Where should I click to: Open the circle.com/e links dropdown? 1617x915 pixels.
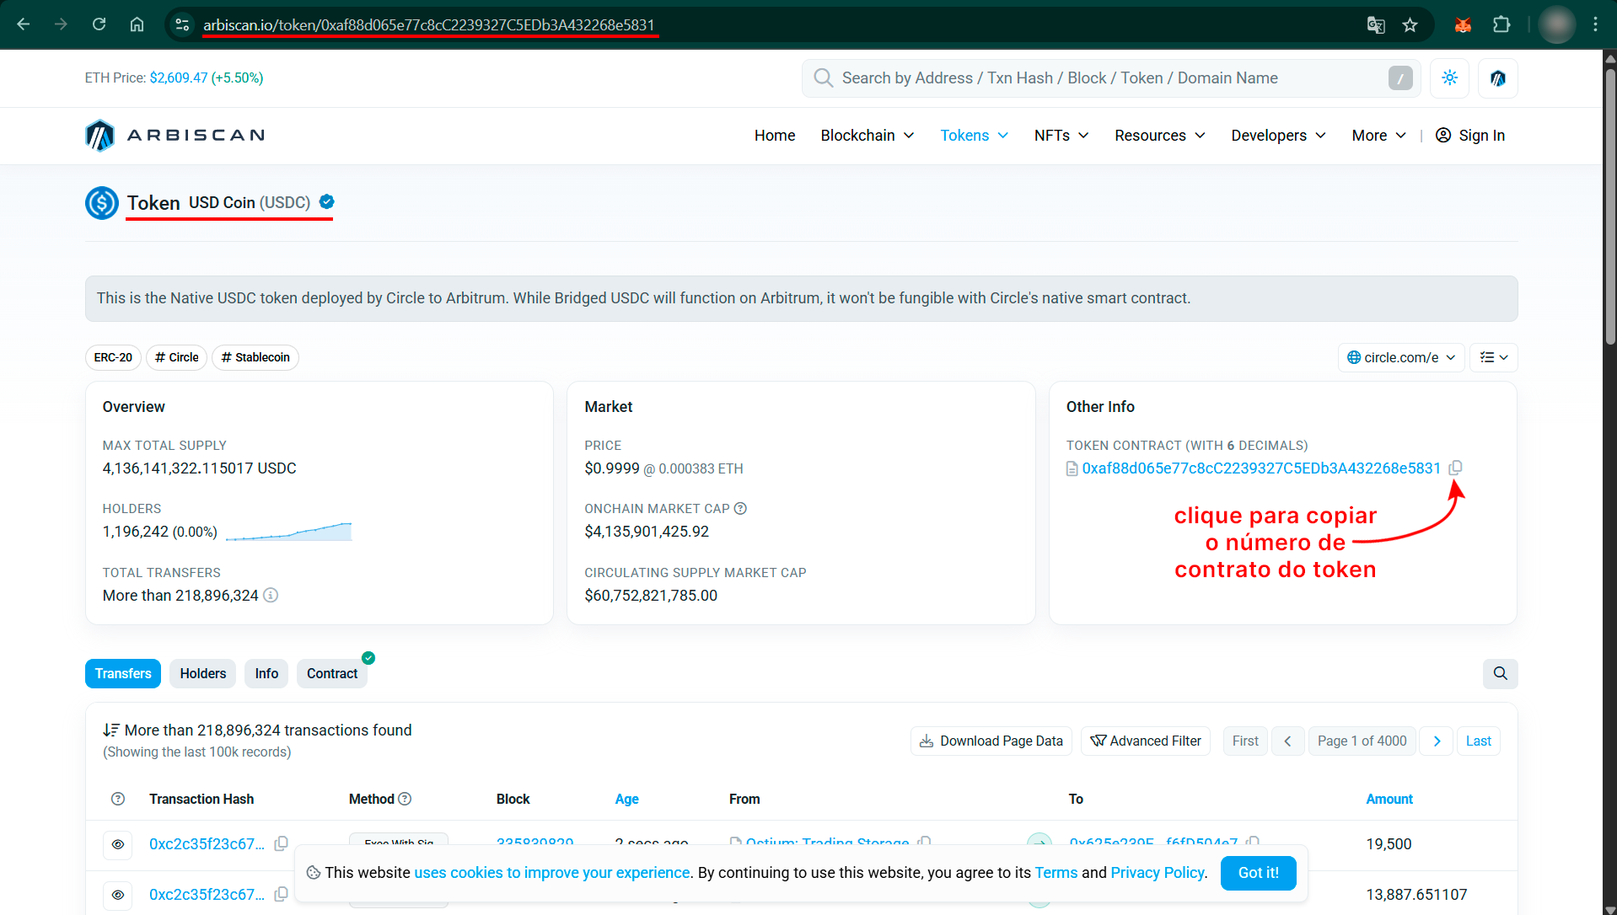pos(1400,357)
